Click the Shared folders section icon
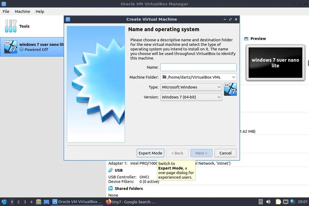 pyautogui.click(x=111, y=189)
